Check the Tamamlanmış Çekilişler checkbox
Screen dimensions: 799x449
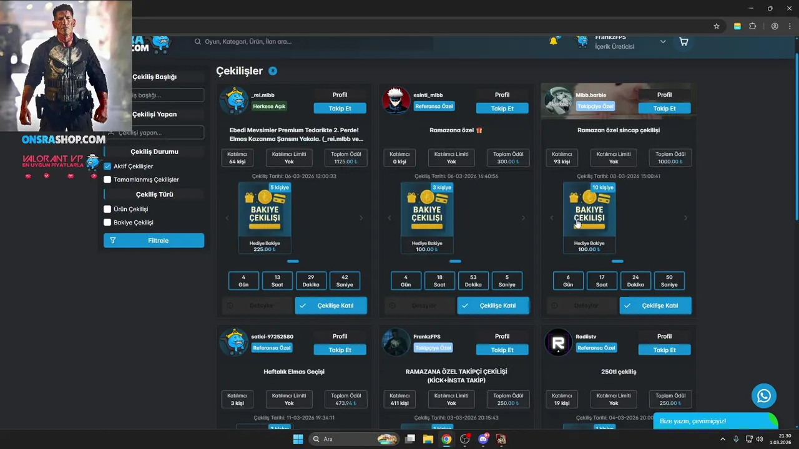pos(107,180)
